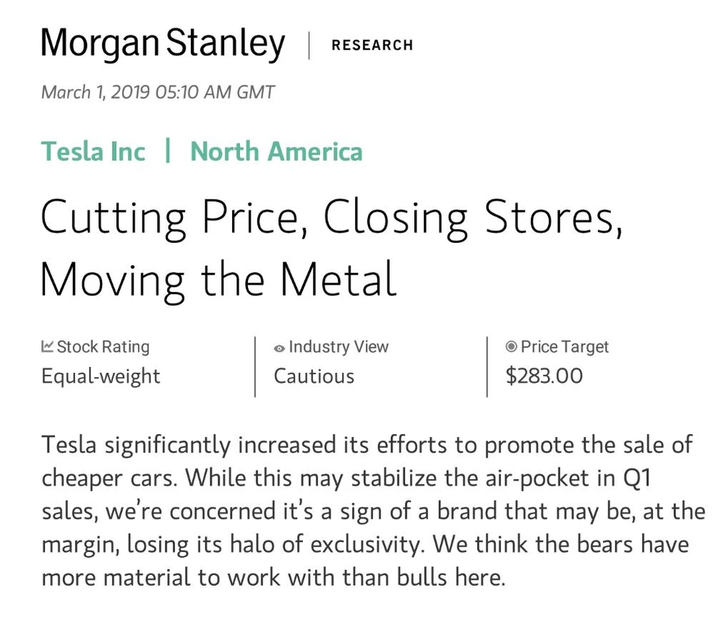
Task: Select the North America region link
Action: (276, 152)
